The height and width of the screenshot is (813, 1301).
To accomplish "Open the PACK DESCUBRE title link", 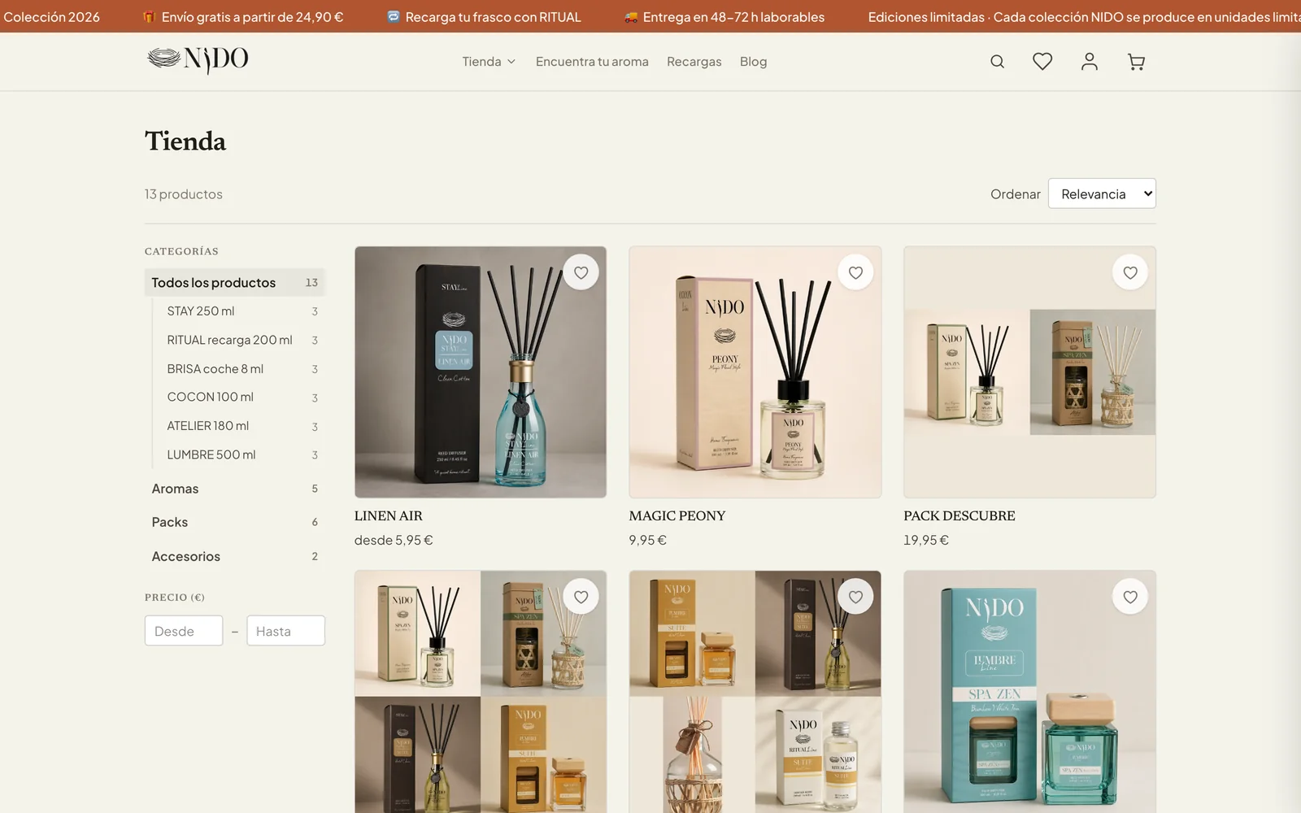I will pos(959,515).
